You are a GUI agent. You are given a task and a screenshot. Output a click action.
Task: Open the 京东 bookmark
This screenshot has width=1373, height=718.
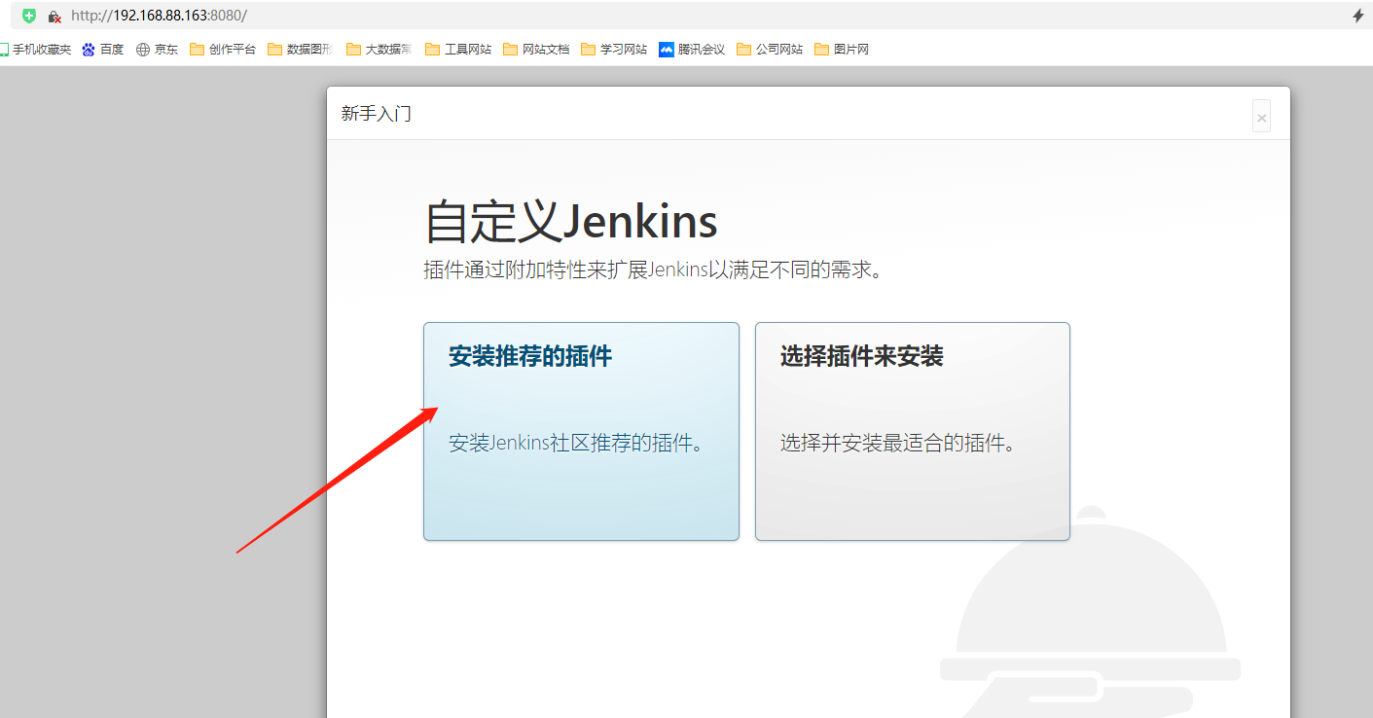point(157,50)
